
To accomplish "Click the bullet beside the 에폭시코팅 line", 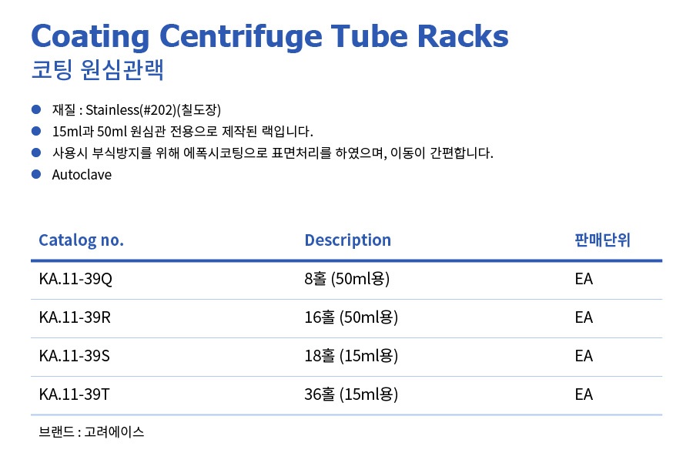I will (x=35, y=152).
